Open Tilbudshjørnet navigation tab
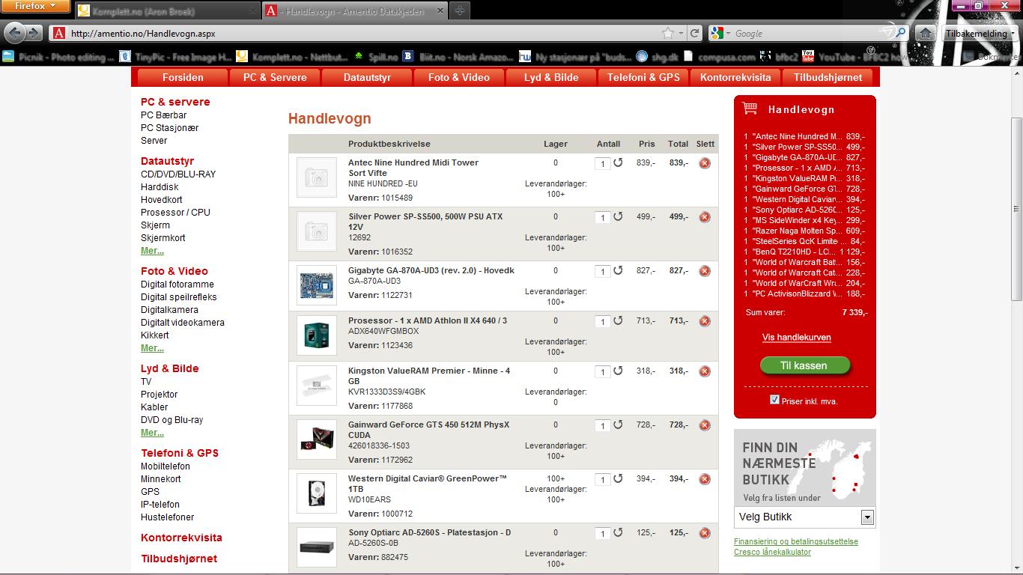This screenshot has height=575, width=1023. 828,77
